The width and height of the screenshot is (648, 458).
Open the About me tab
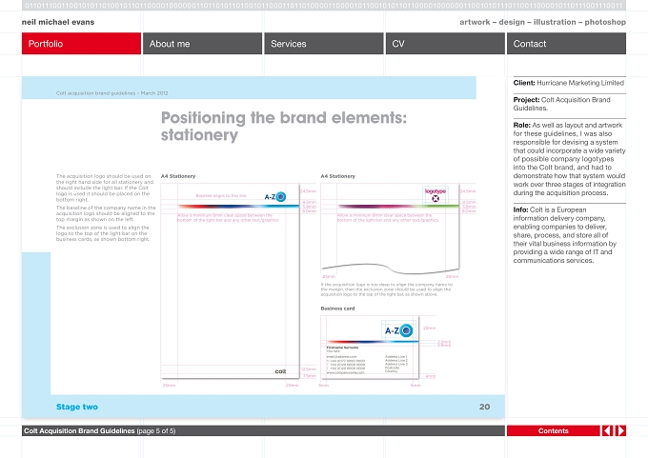coord(202,44)
